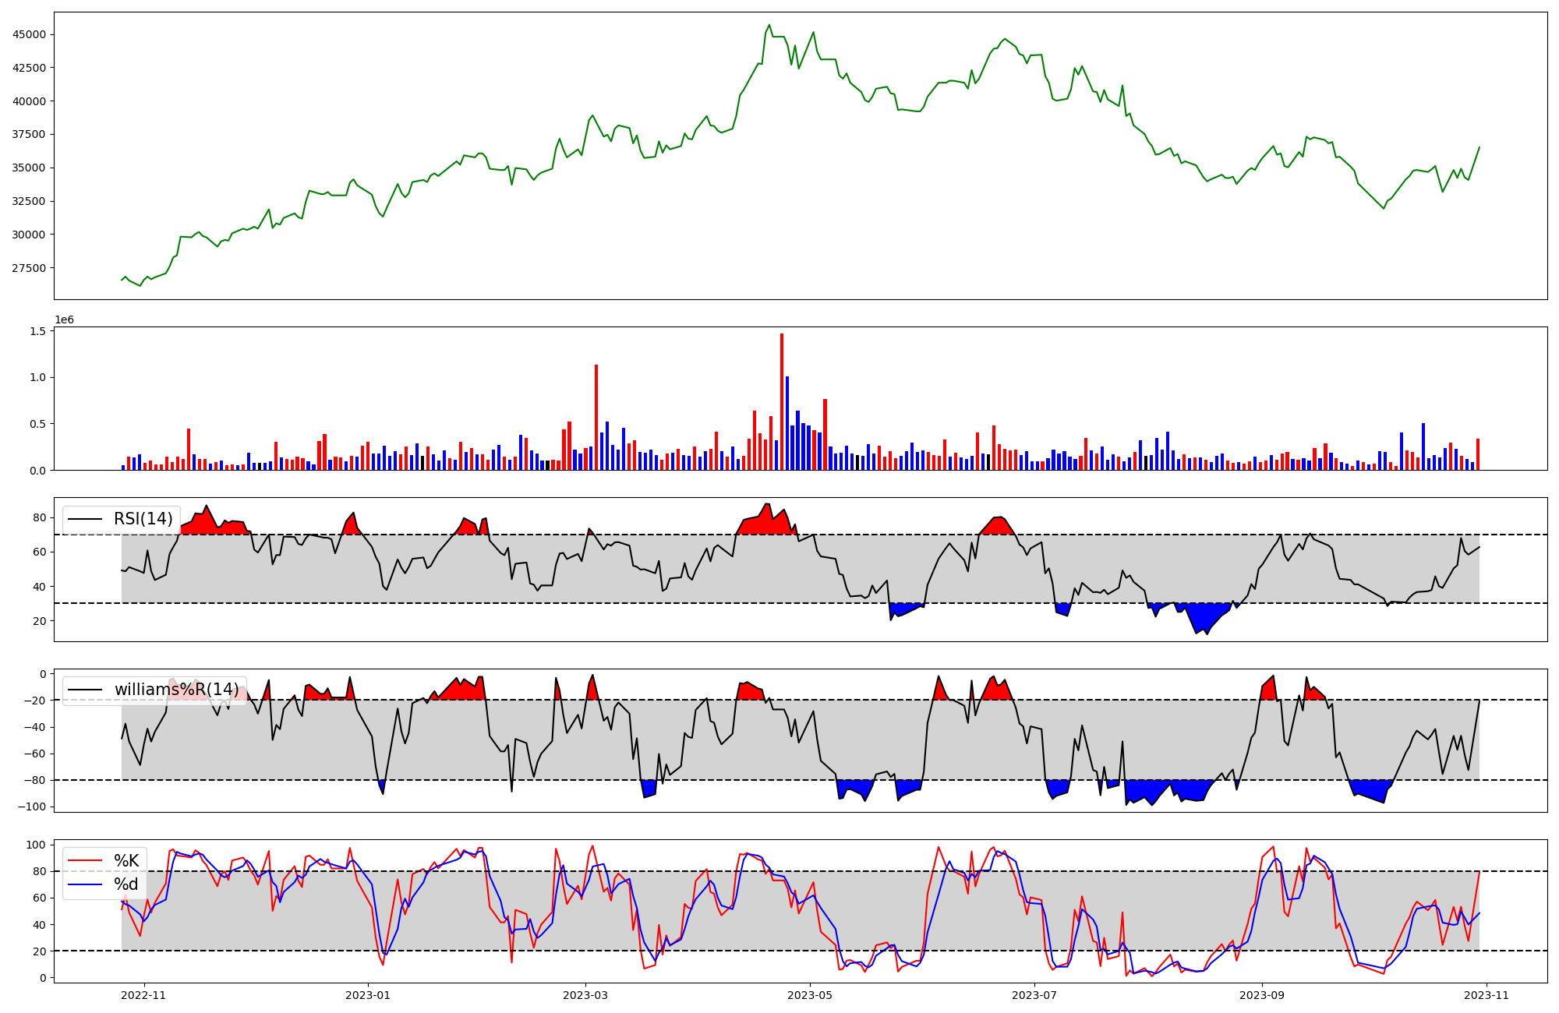
Task: Click the blue %d legend line swatch
Action: click(86, 884)
